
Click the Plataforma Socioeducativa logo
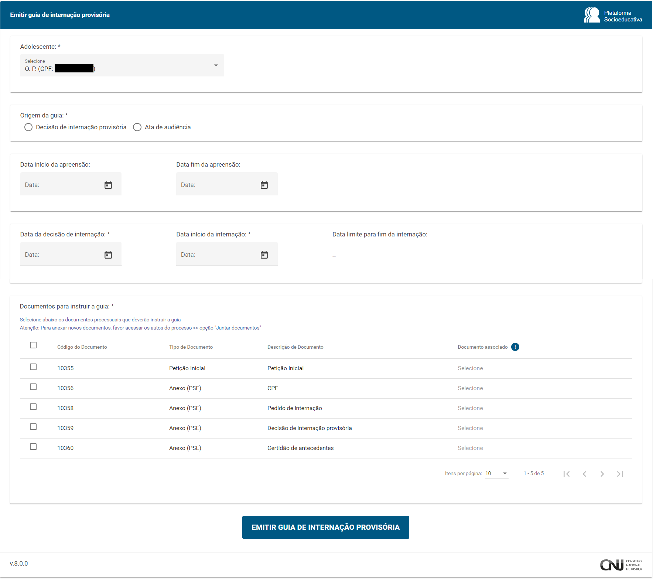(613, 15)
